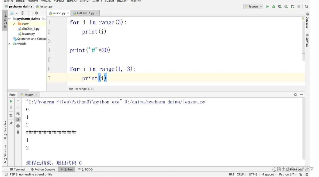Screen dimensions: 319x177
Task: Click the up-arrow stack trace icon in Run panel
Action: [18, 101]
